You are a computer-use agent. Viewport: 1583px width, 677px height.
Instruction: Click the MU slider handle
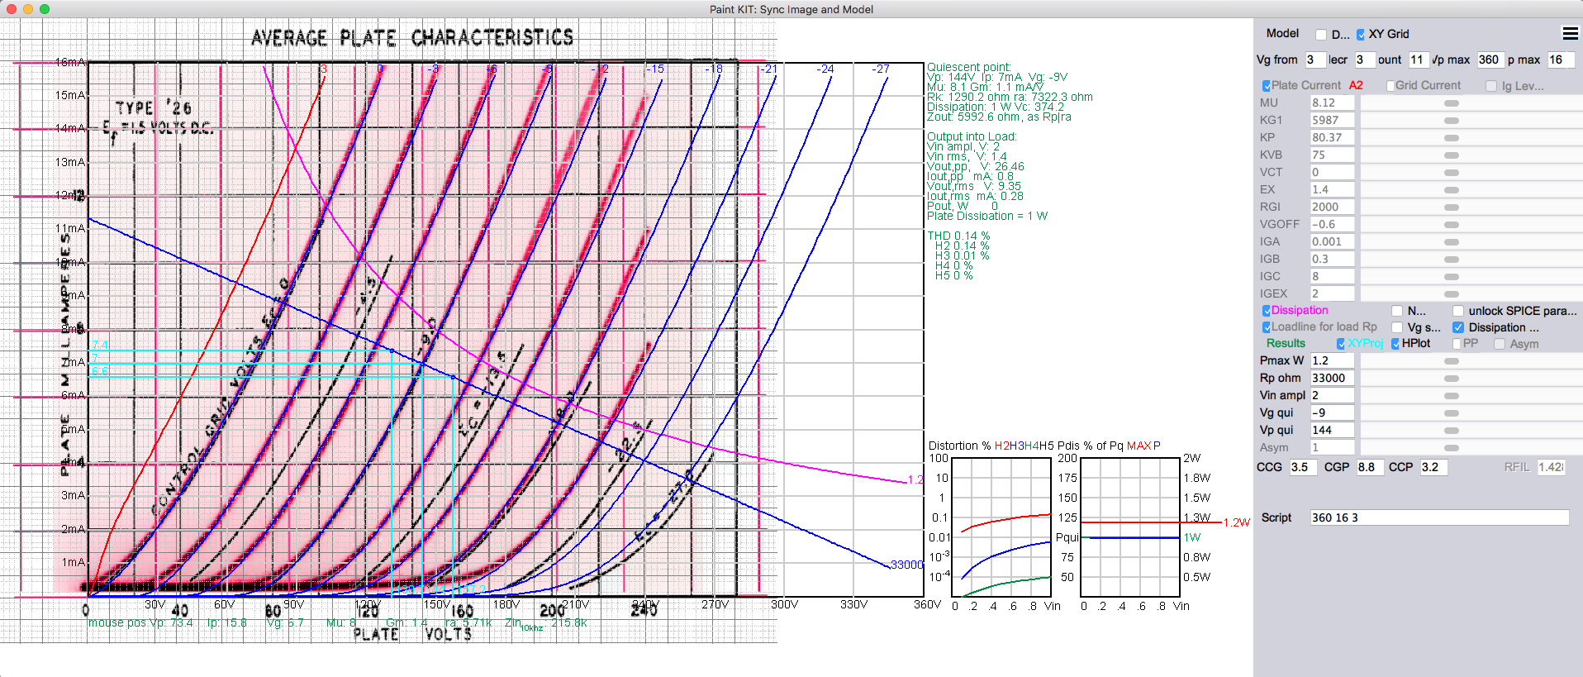pyautogui.click(x=1451, y=103)
